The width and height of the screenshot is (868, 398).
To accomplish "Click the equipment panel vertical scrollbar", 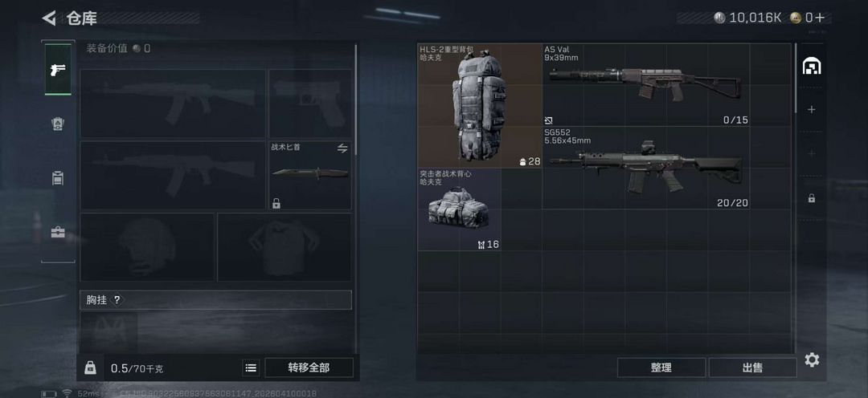I will pyautogui.click(x=355, y=99).
